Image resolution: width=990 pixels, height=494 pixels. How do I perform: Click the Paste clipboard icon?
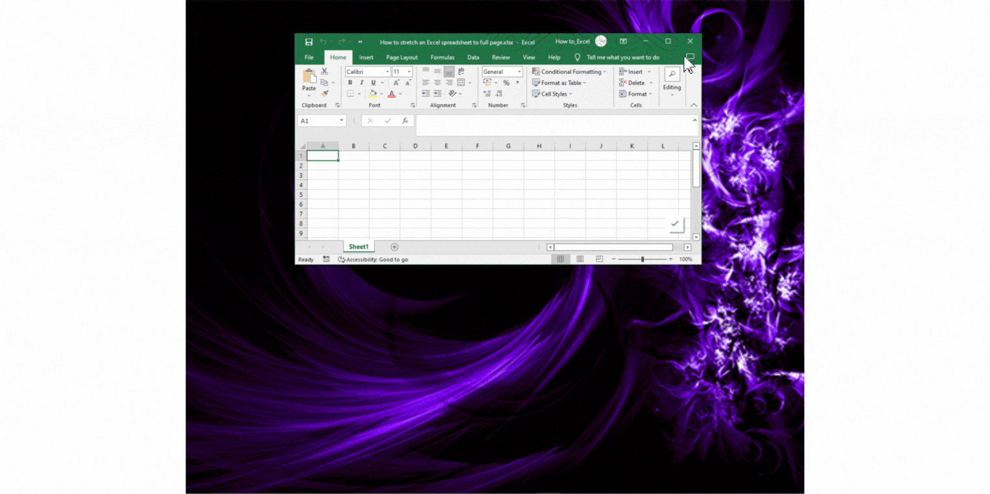[309, 76]
